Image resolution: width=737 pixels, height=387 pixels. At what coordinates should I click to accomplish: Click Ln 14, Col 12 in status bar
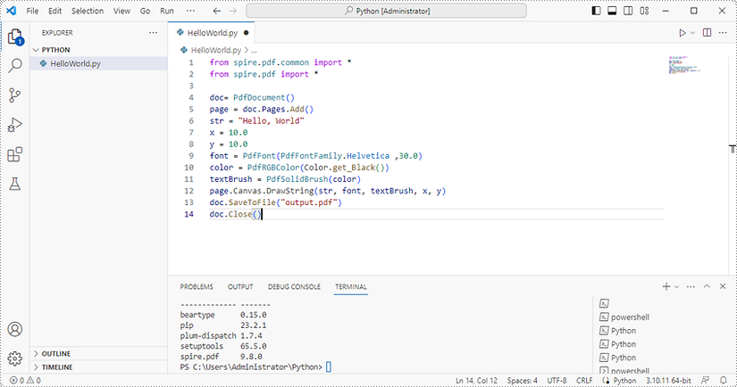476,381
